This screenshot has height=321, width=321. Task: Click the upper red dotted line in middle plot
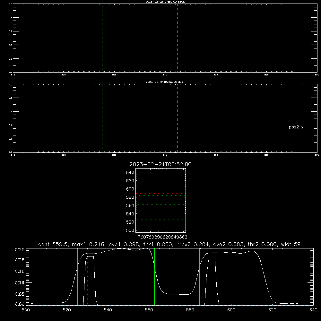click(161, 194)
